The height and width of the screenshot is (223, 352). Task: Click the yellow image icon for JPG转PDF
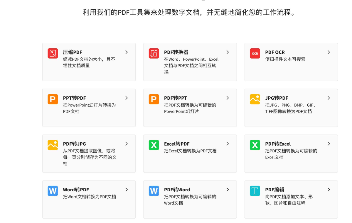255,99
